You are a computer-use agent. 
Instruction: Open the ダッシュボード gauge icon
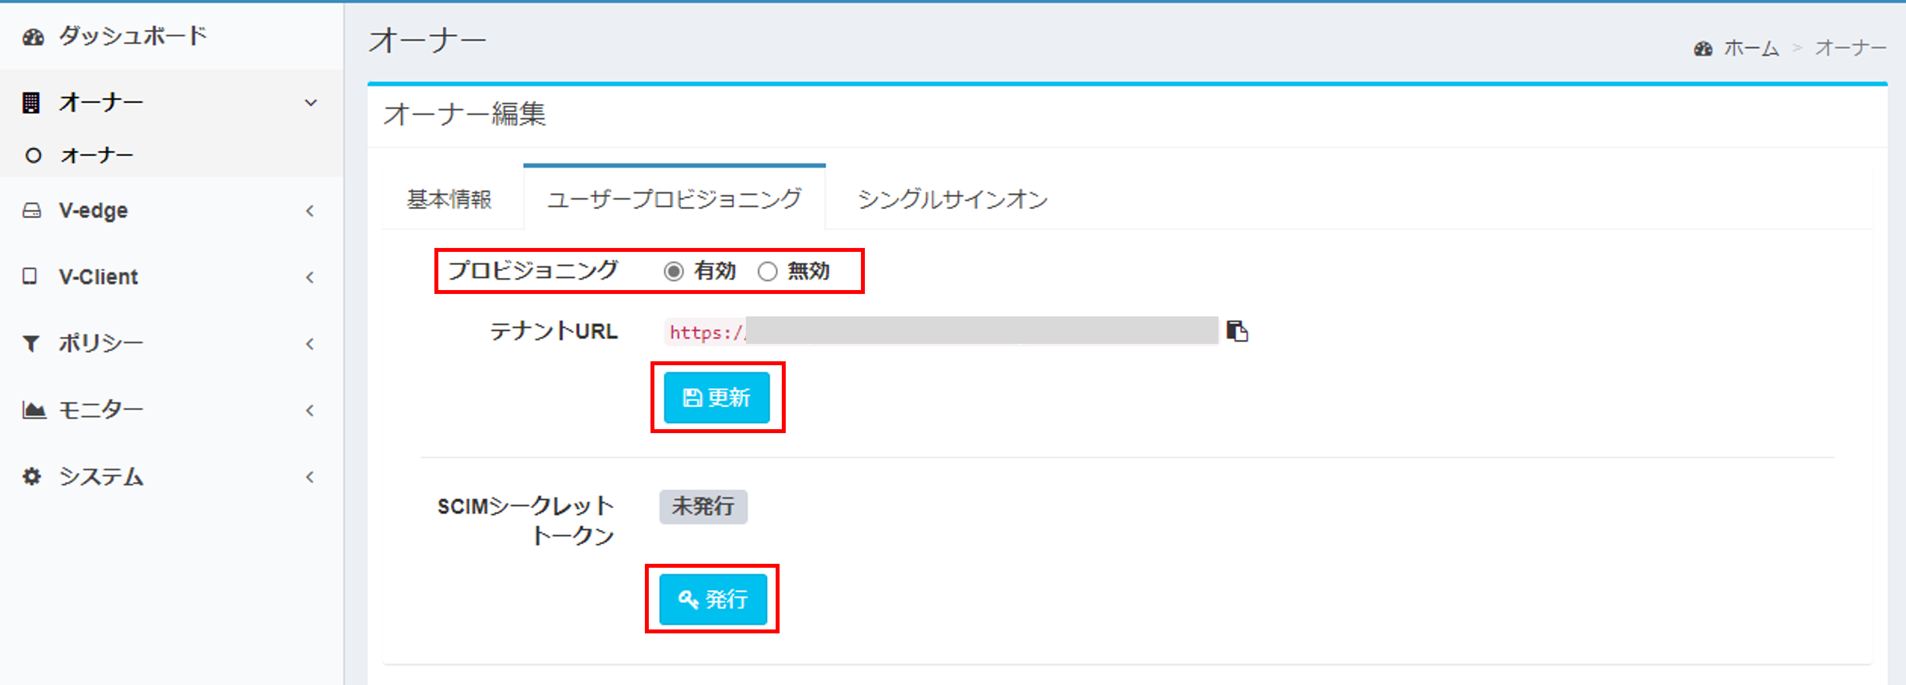point(33,37)
